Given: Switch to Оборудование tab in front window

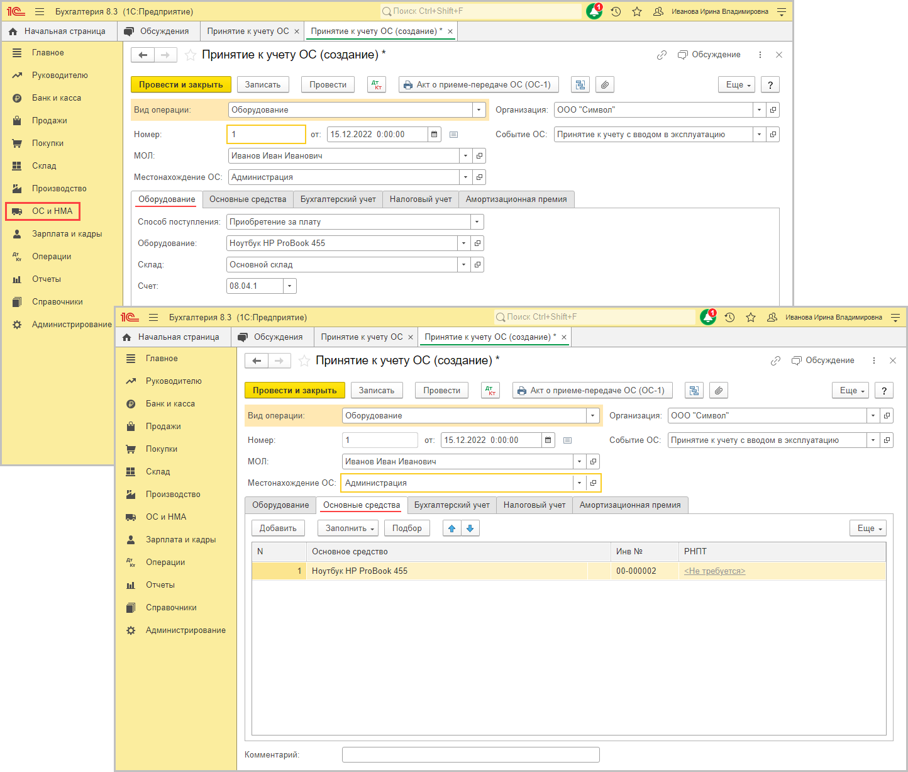Looking at the screenshot, I should (x=280, y=505).
